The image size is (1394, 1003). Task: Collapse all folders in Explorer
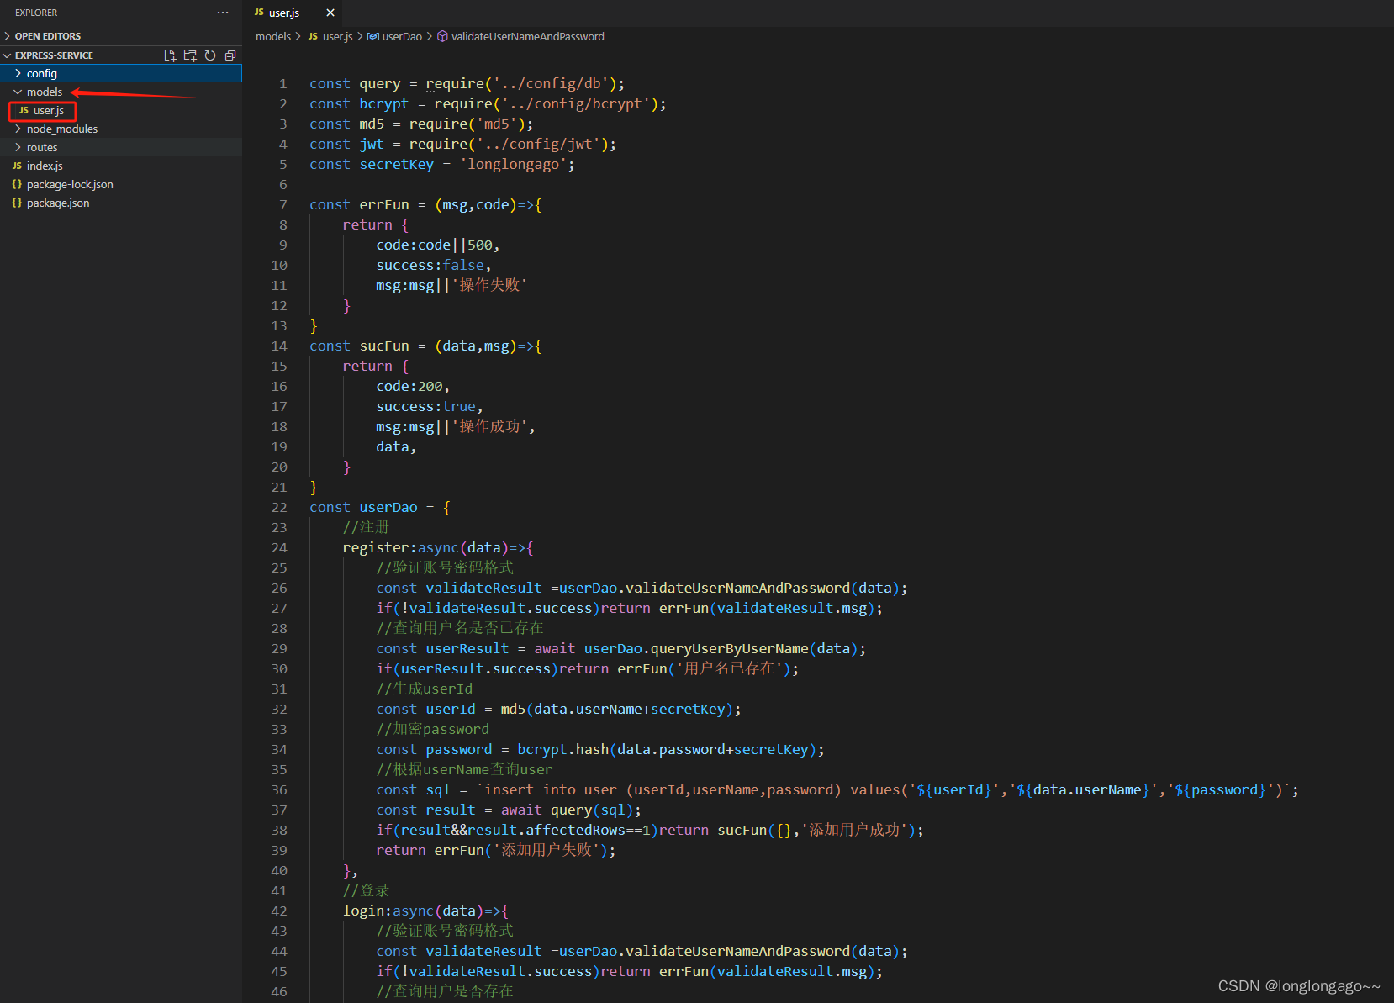point(230,55)
